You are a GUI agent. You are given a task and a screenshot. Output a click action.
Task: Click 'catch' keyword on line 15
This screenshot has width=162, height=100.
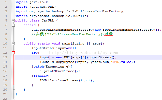39,66
